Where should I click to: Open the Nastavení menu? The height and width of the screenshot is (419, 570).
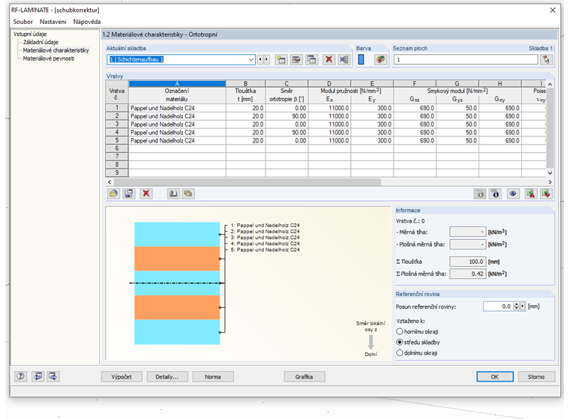tap(54, 22)
